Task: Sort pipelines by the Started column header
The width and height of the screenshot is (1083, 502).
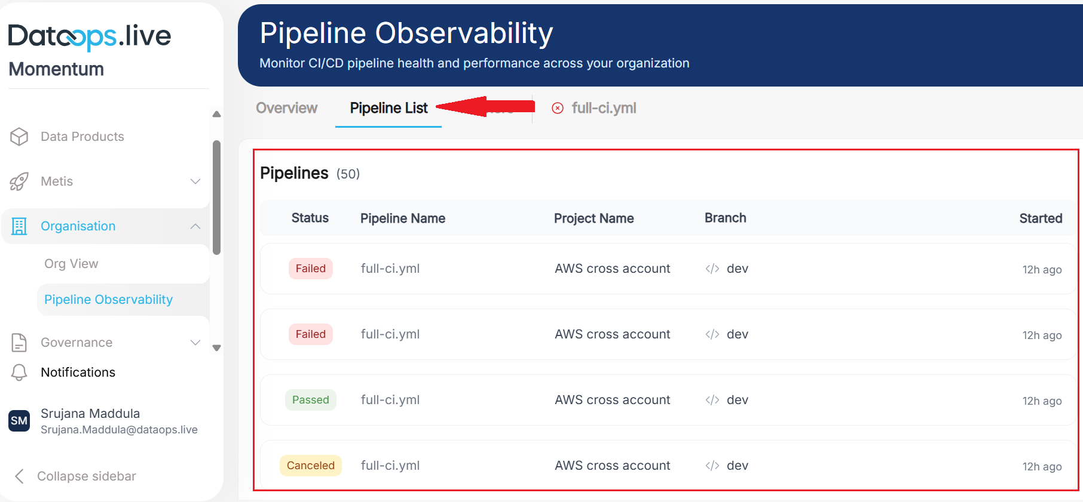Action: [1041, 218]
